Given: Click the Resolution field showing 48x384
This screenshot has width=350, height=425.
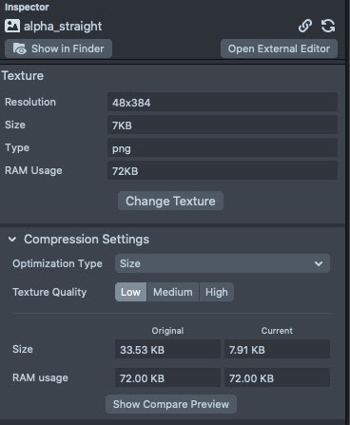Looking at the screenshot, I should pos(223,102).
